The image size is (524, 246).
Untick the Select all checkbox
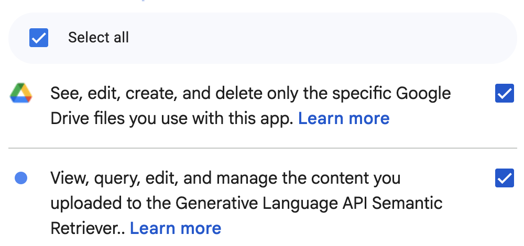[39, 37]
